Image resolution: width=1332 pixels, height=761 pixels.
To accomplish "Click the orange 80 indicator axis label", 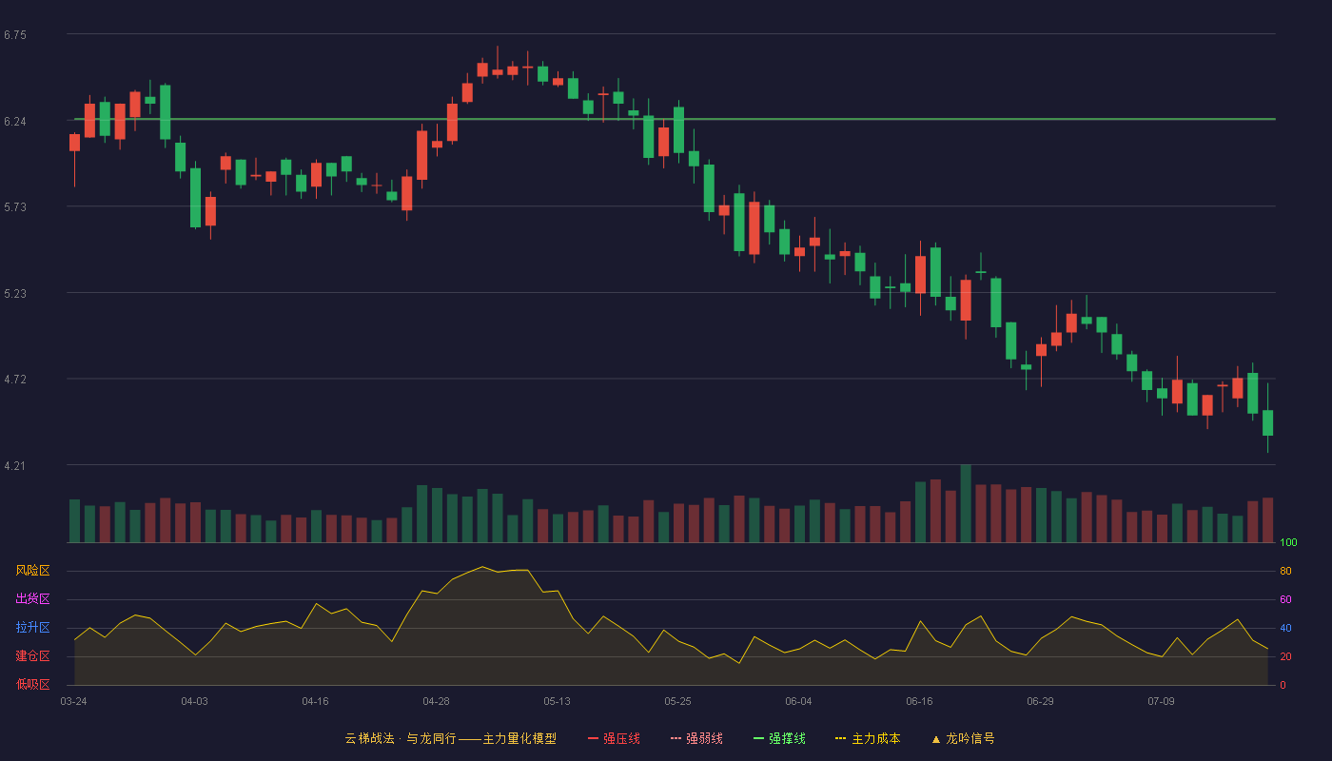I will [1285, 571].
